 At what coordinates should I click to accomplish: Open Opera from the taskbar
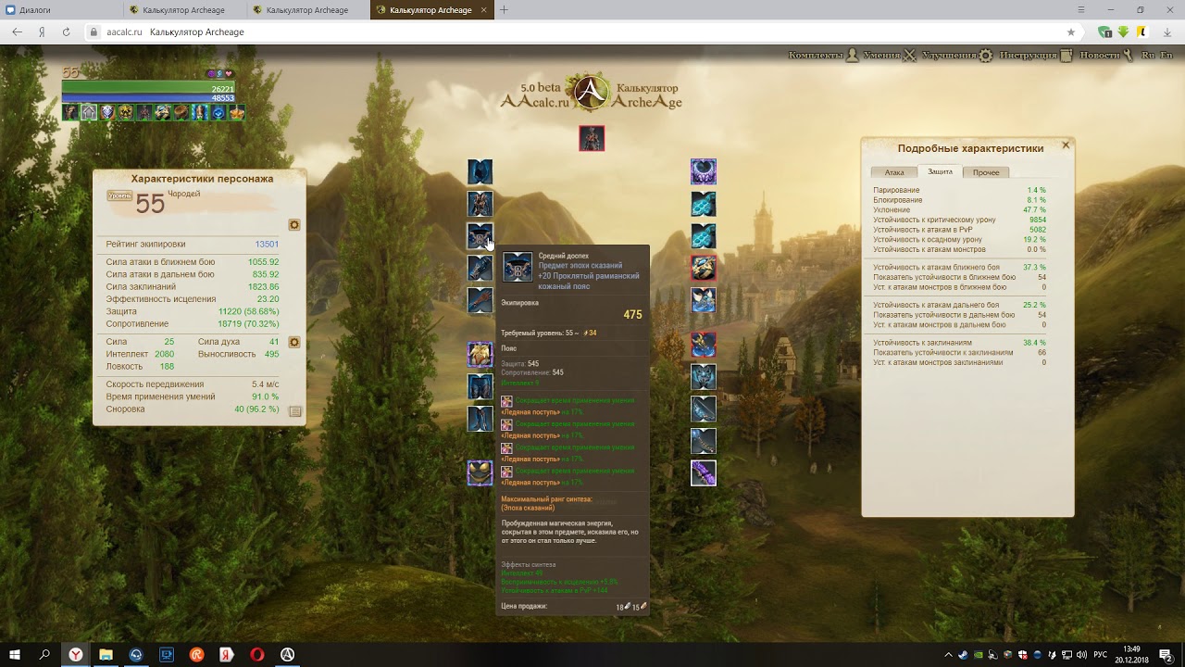(257, 655)
